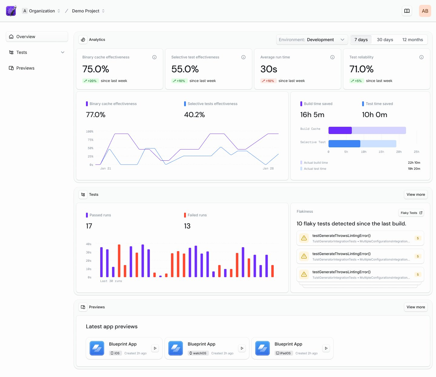Play the watchOS Blueprint App preview

[242, 348]
